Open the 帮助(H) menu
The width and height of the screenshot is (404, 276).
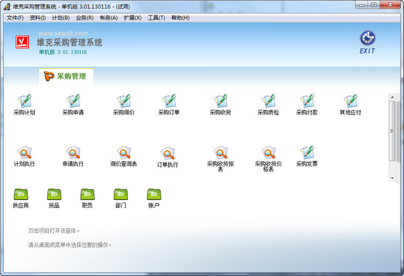pos(180,18)
